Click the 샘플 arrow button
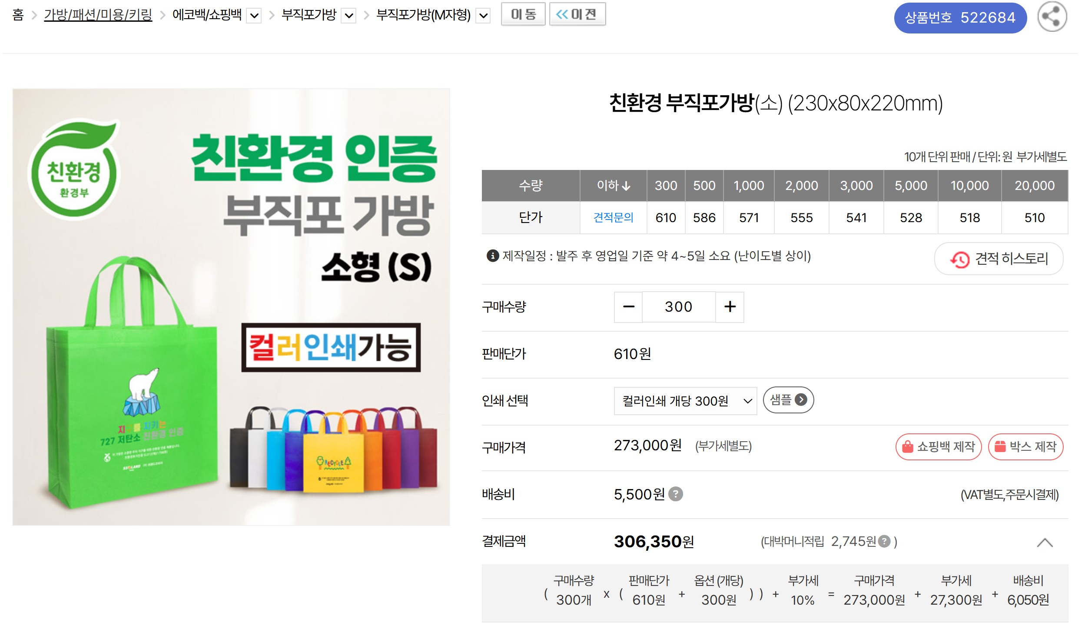The image size is (1085, 629). (x=788, y=400)
